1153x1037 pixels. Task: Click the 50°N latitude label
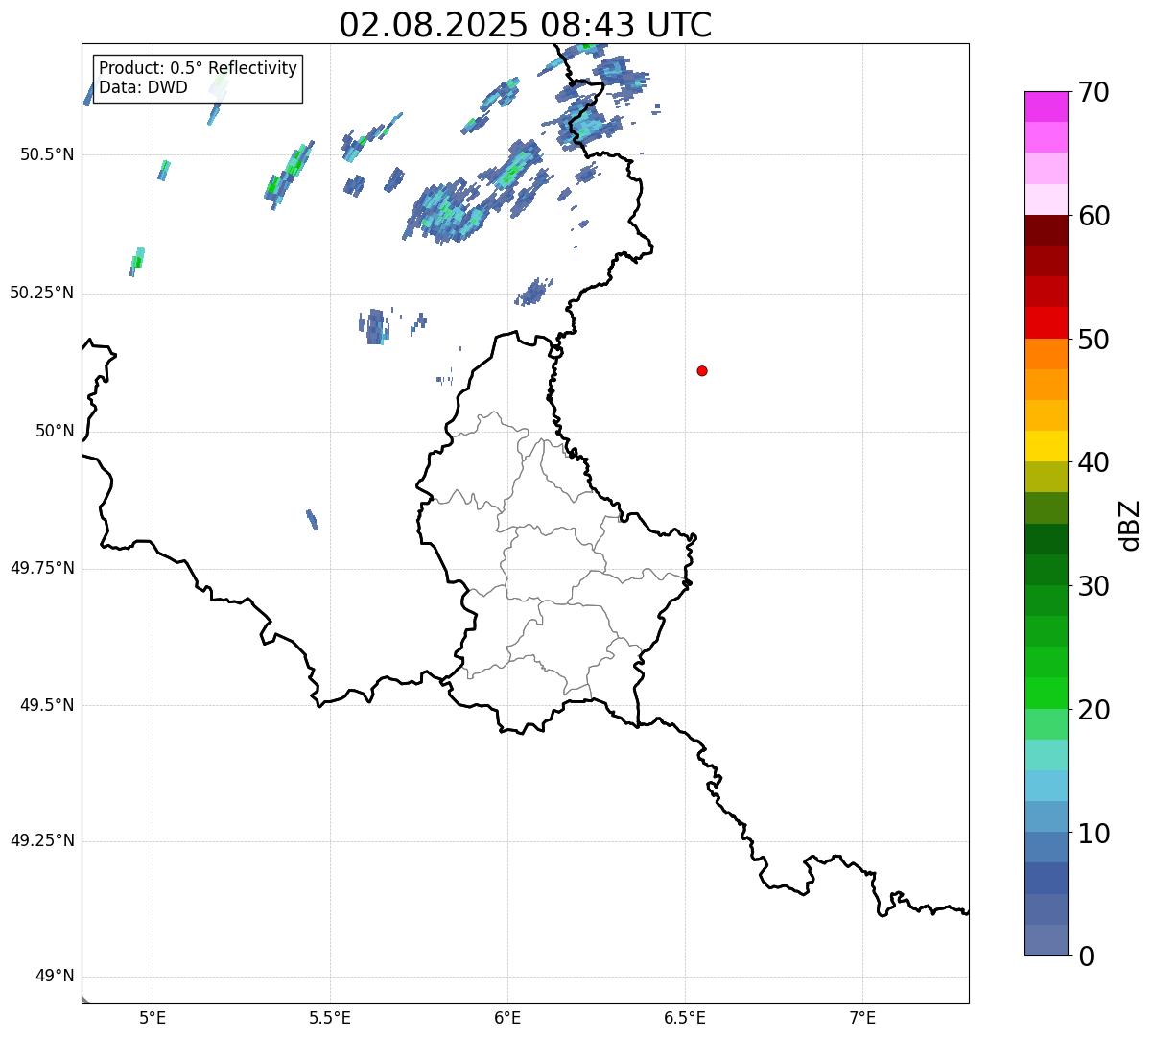coord(56,431)
